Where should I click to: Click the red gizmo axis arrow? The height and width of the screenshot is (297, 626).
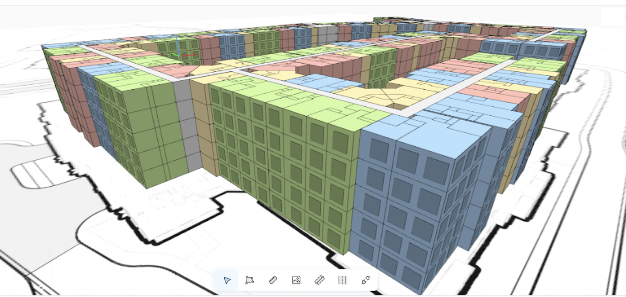pos(192,55)
